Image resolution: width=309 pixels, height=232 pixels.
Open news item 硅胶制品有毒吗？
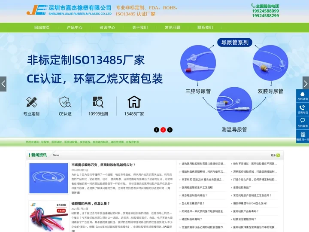coord(192,219)
